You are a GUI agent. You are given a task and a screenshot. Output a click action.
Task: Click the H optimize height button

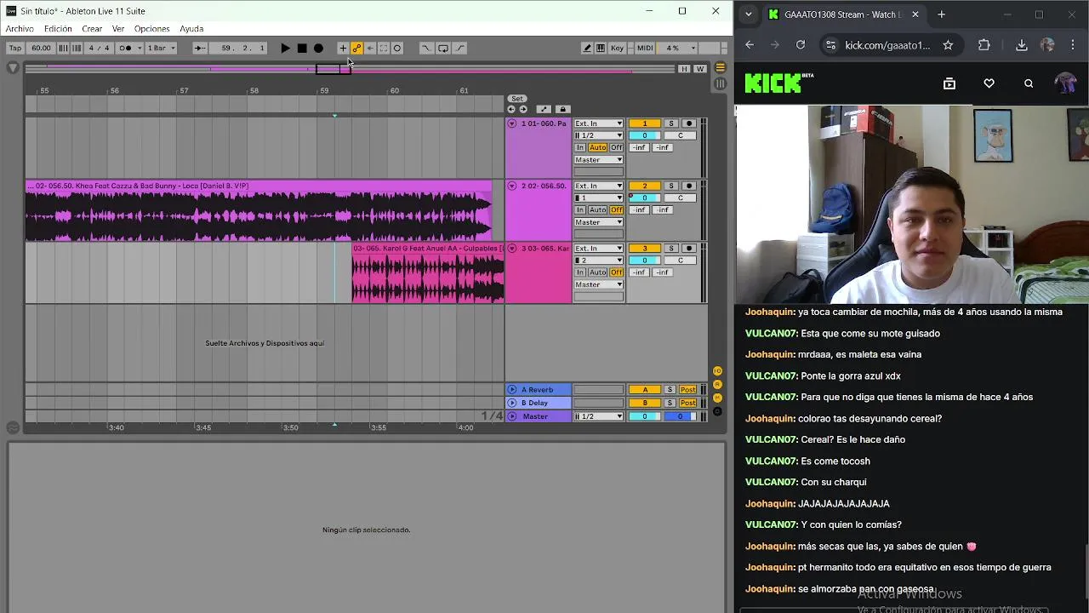click(x=684, y=69)
